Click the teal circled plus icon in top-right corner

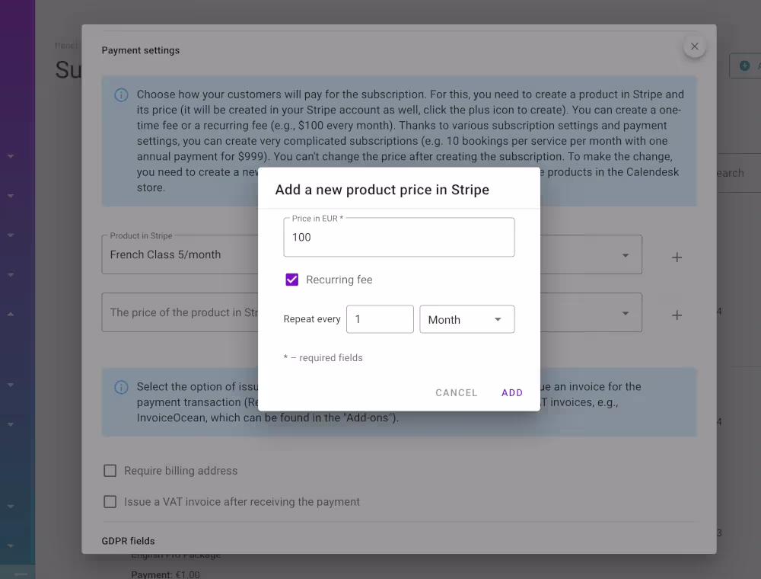(x=745, y=66)
